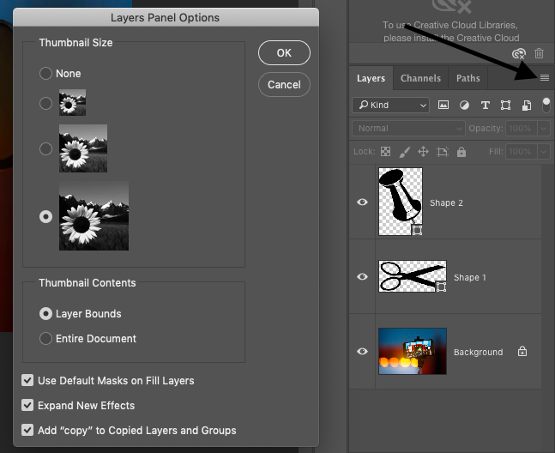Click the Libraries panel trash icon
This screenshot has height=453, width=555.
[540, 53]
